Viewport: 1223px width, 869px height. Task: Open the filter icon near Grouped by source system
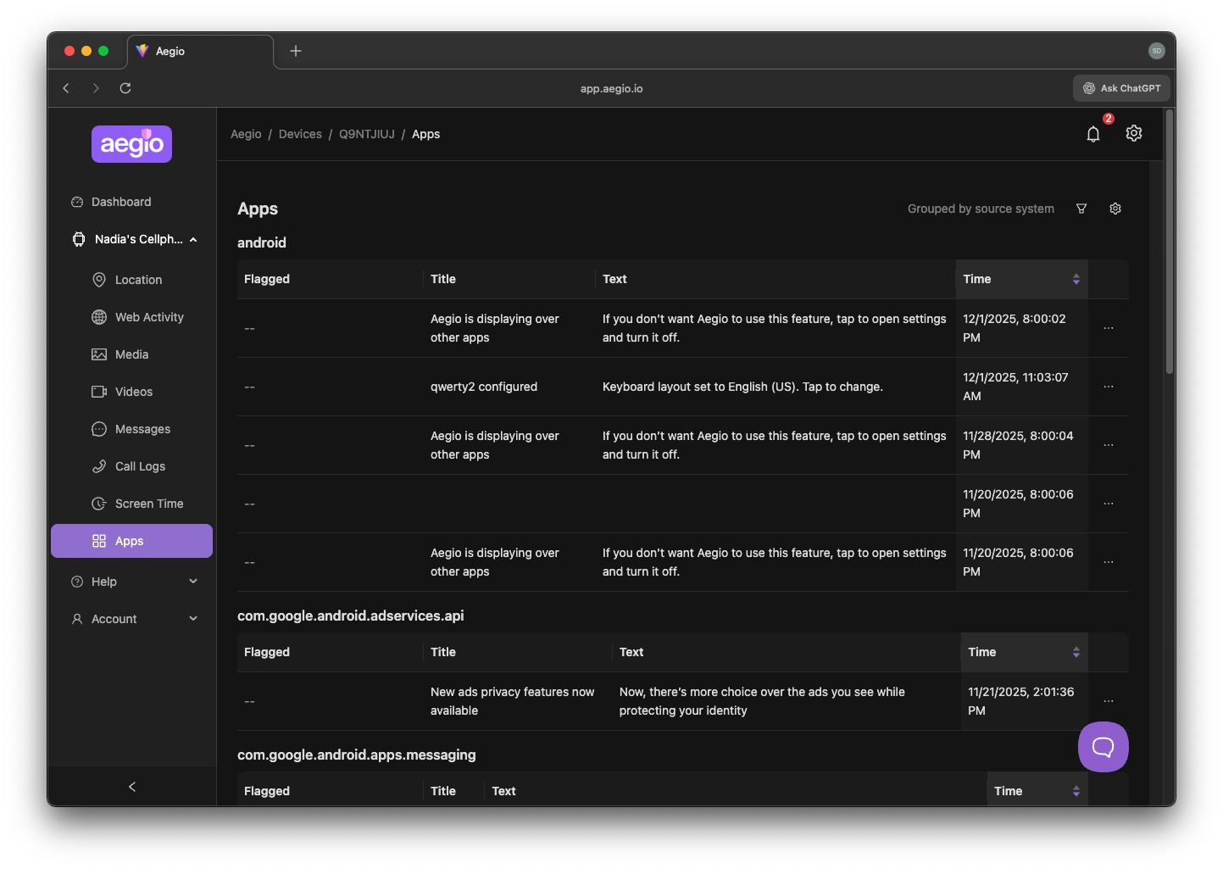click(x=1081, y=208)
